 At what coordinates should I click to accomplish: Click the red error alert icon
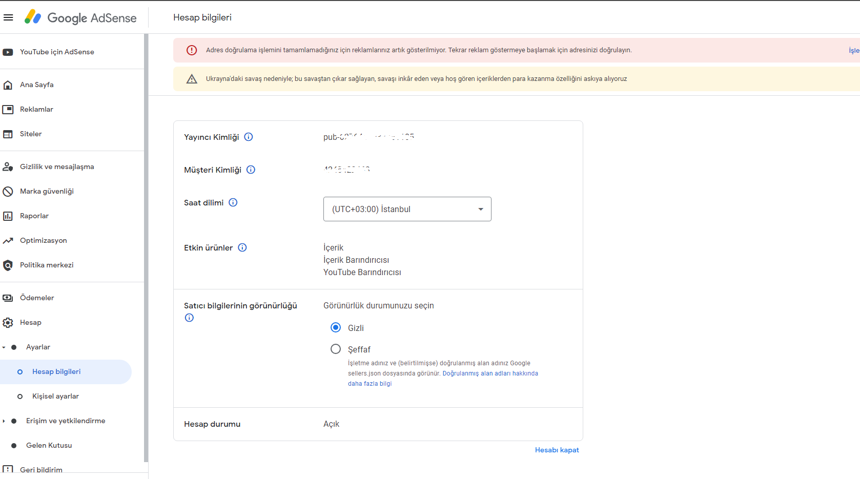point(192,50)
